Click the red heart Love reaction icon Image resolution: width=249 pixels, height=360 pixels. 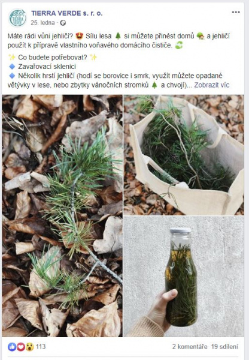[21, 347]
